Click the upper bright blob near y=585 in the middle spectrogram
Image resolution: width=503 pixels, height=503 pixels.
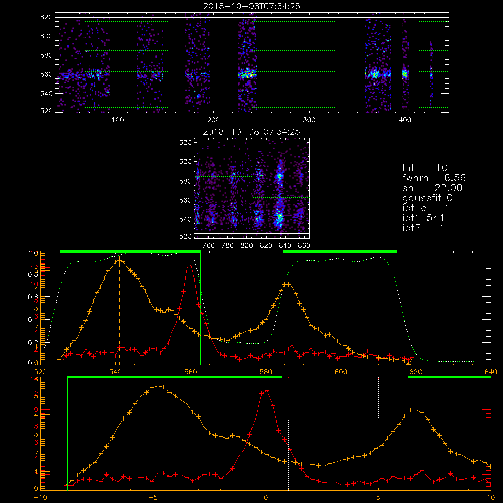click(279, 176)
